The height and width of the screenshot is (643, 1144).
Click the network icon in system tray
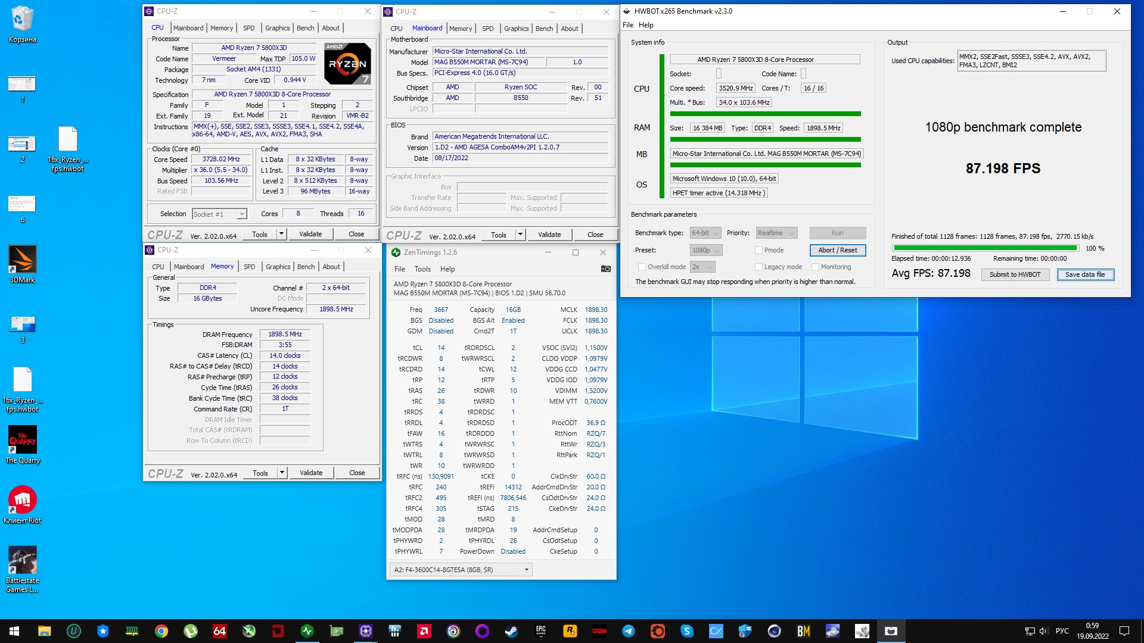click(1030, 631)
